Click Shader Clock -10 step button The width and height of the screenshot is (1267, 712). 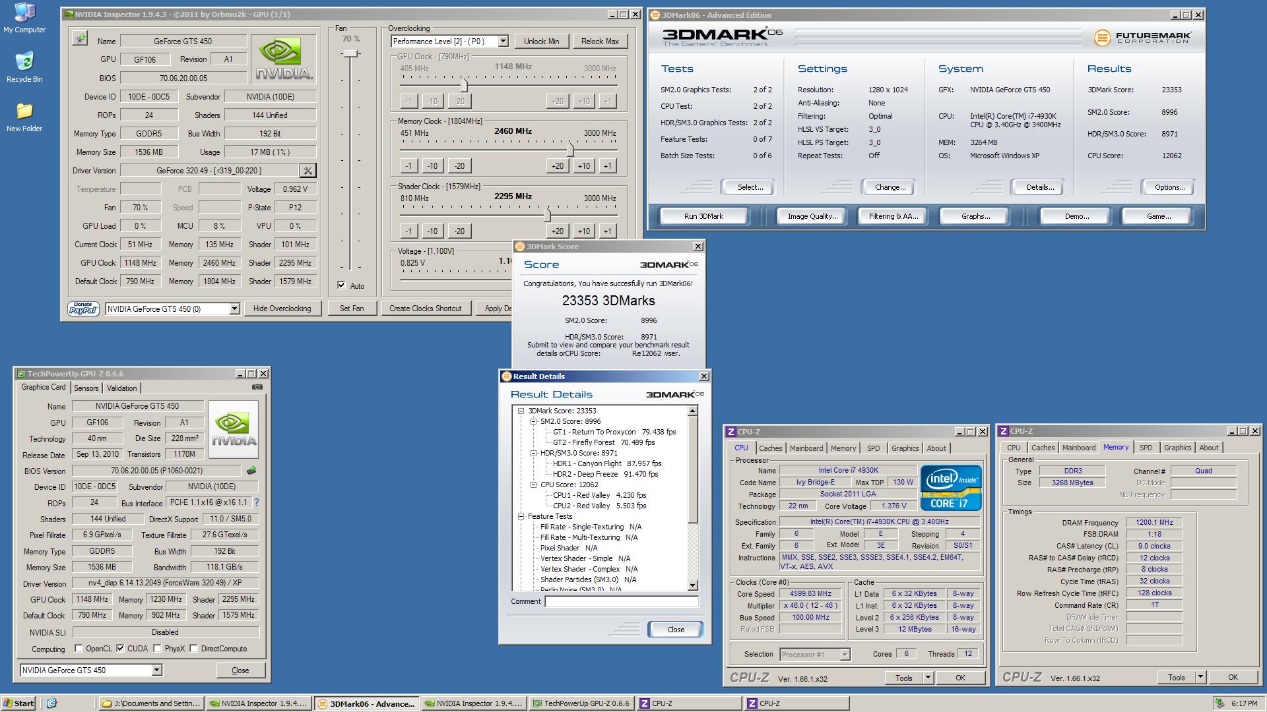(x=432, y=231)
